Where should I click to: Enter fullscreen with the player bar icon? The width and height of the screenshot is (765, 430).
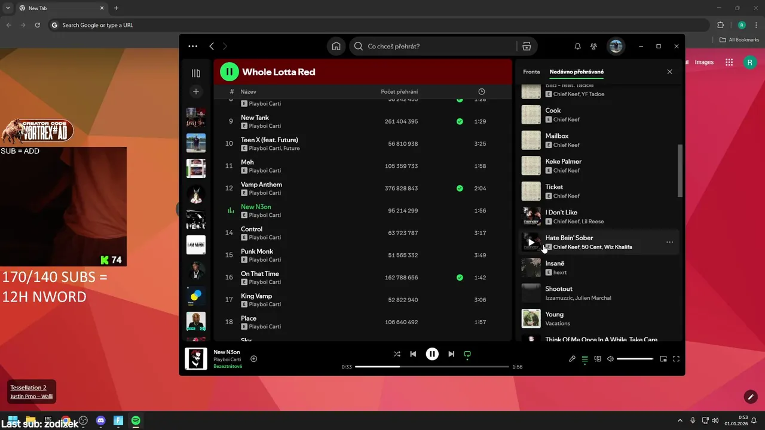point(676,359)
